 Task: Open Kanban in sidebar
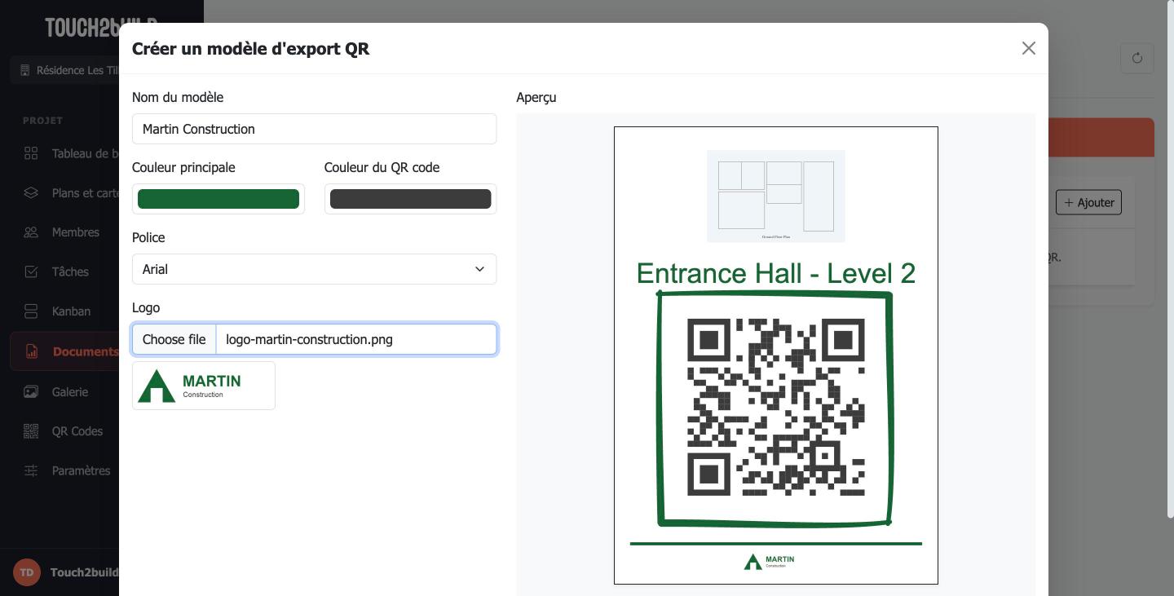coord(71,311)
